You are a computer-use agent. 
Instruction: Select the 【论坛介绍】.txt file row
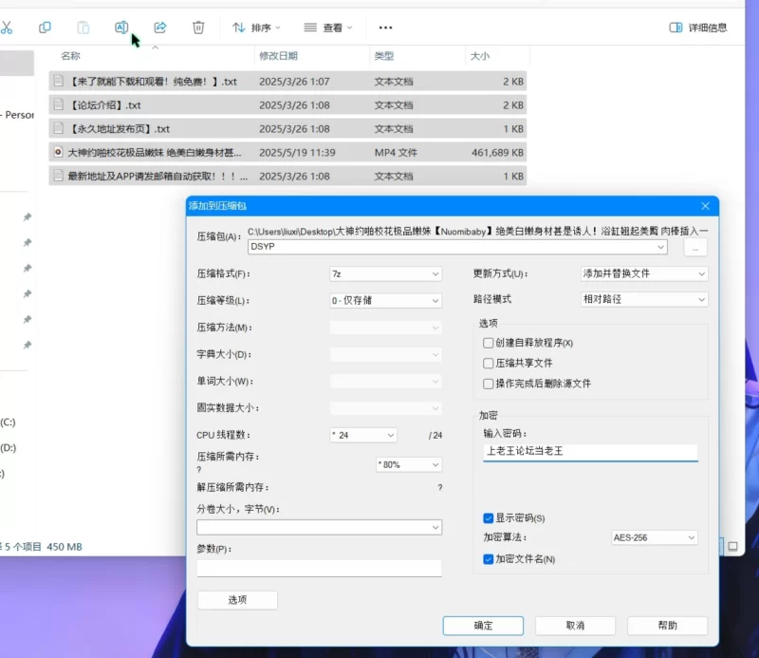coord(287,105)
